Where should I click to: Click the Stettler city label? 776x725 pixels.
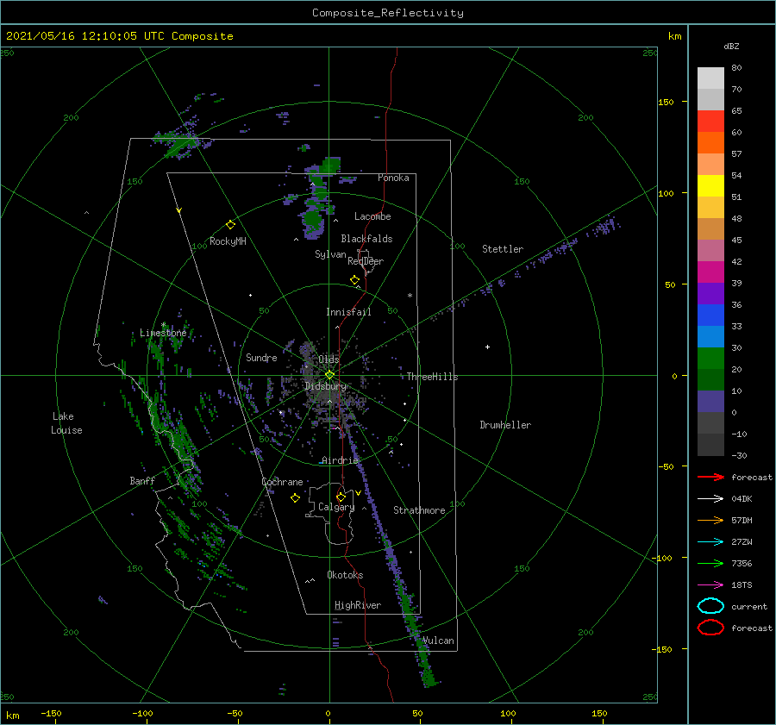(503, 249)
